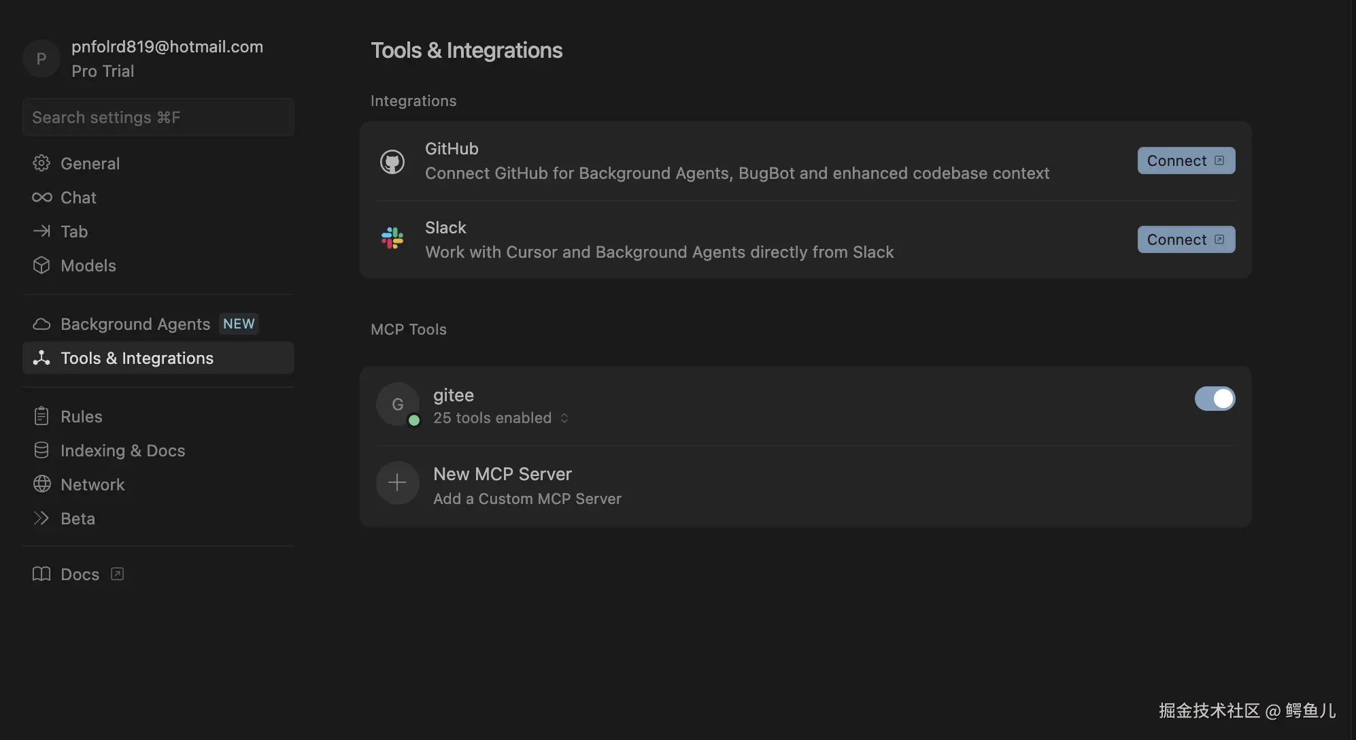Click the Models cube icon

41,265
